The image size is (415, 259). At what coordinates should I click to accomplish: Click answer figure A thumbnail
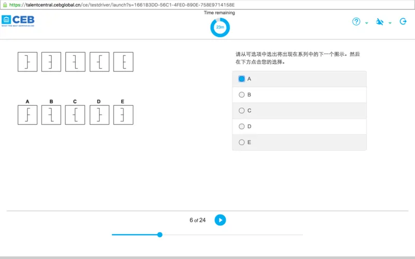point(27,114)
